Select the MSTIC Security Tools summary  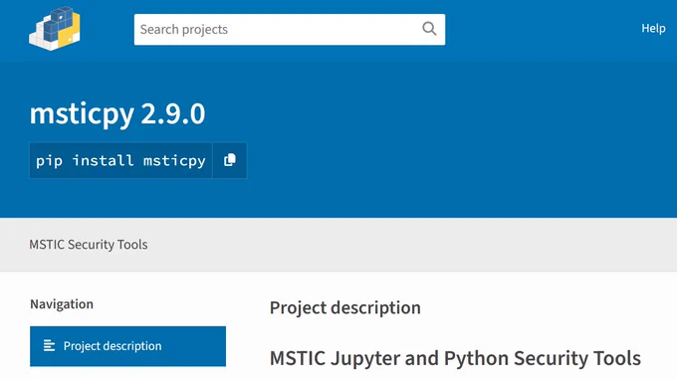(89, 245)
